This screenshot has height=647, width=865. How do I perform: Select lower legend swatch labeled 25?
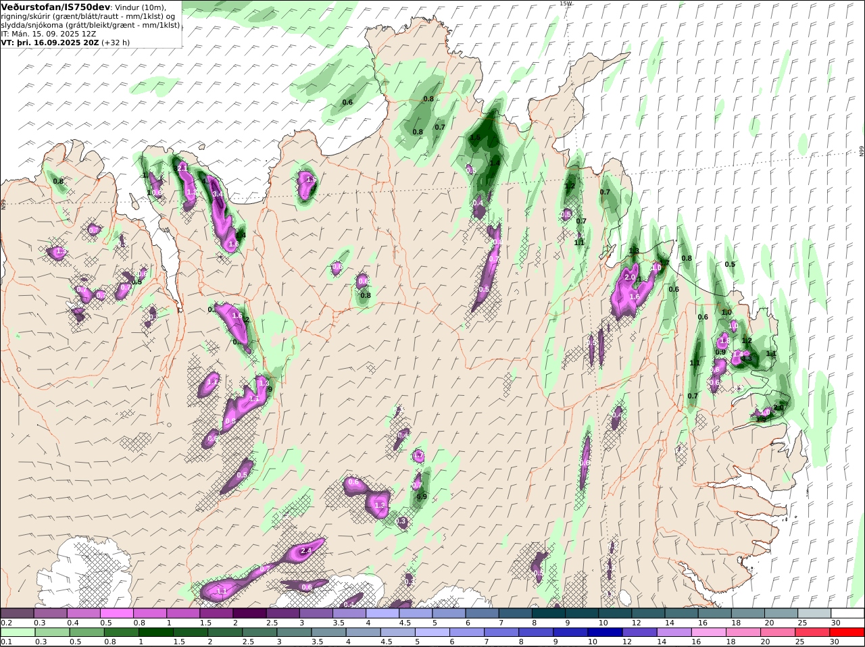click(x=812, y=632)
